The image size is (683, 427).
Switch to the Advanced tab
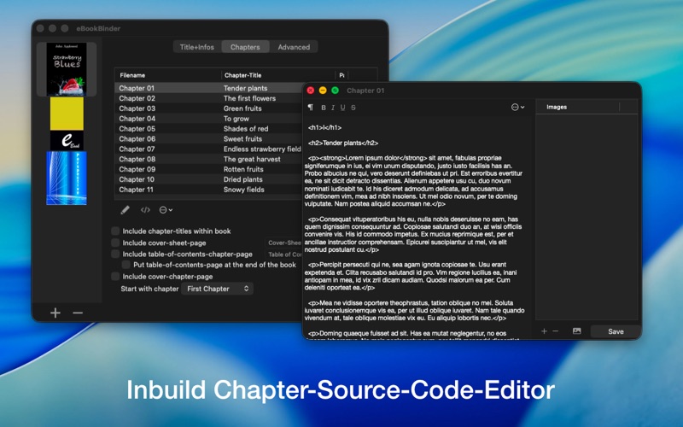click(294, 47)
